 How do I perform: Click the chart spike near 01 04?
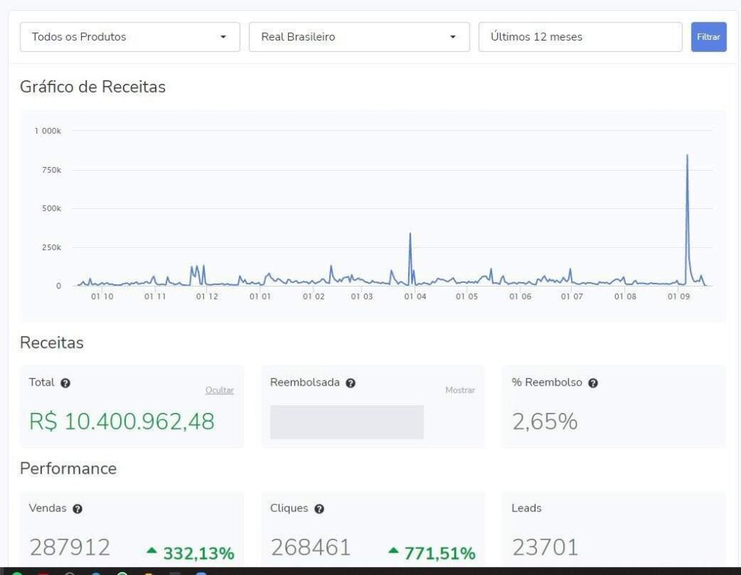pyautogui.click(x=410, y=234)
